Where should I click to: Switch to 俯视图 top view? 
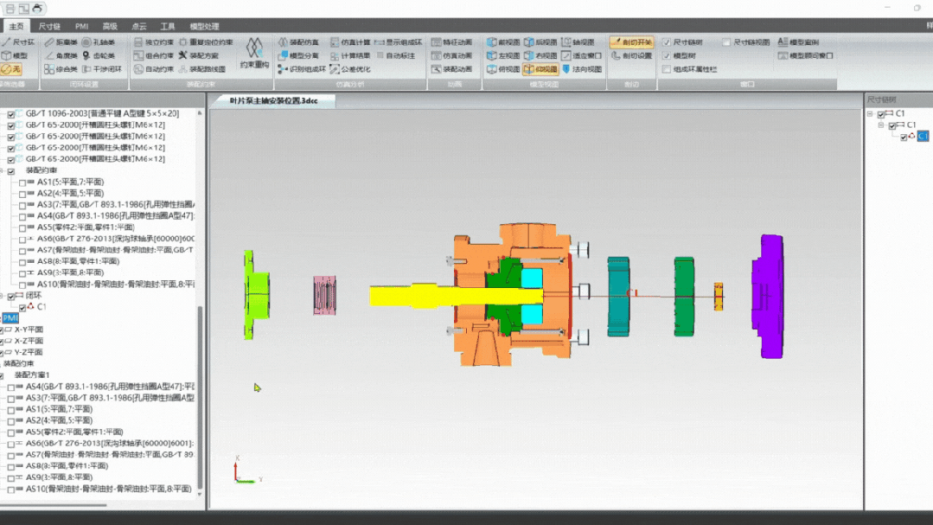pyautogui.click(x=503, y=69)
